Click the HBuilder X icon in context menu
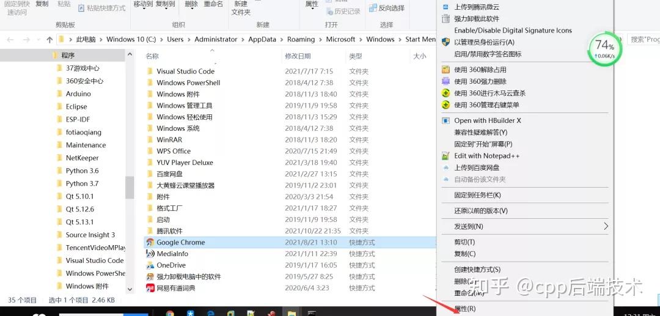This screenshot has width=660, height=316. click(x=446, y=120)
